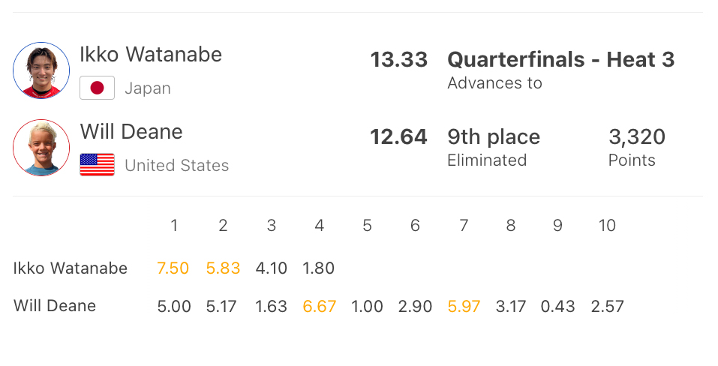The image size is (718, 366).
Task: Click Watanabe's 4.10 wave score
Action: pyautogui.click(x=271, y=268)
